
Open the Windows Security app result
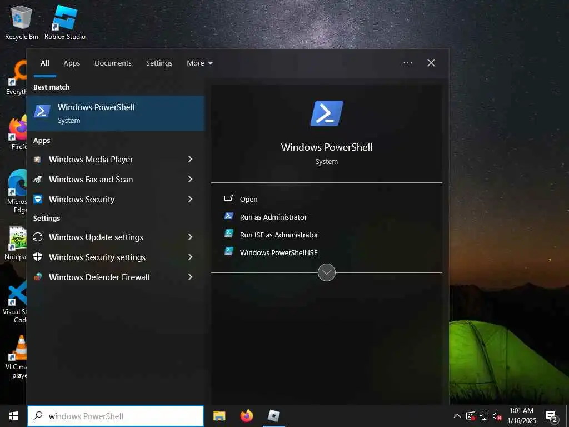(116, 200)
